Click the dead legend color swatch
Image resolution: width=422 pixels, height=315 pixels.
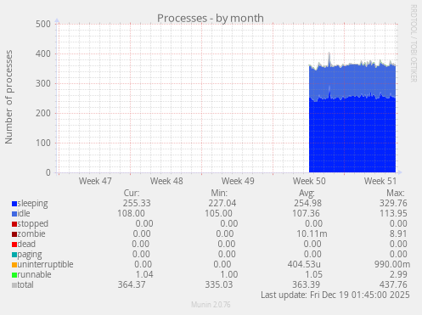(x=14, y=245)
